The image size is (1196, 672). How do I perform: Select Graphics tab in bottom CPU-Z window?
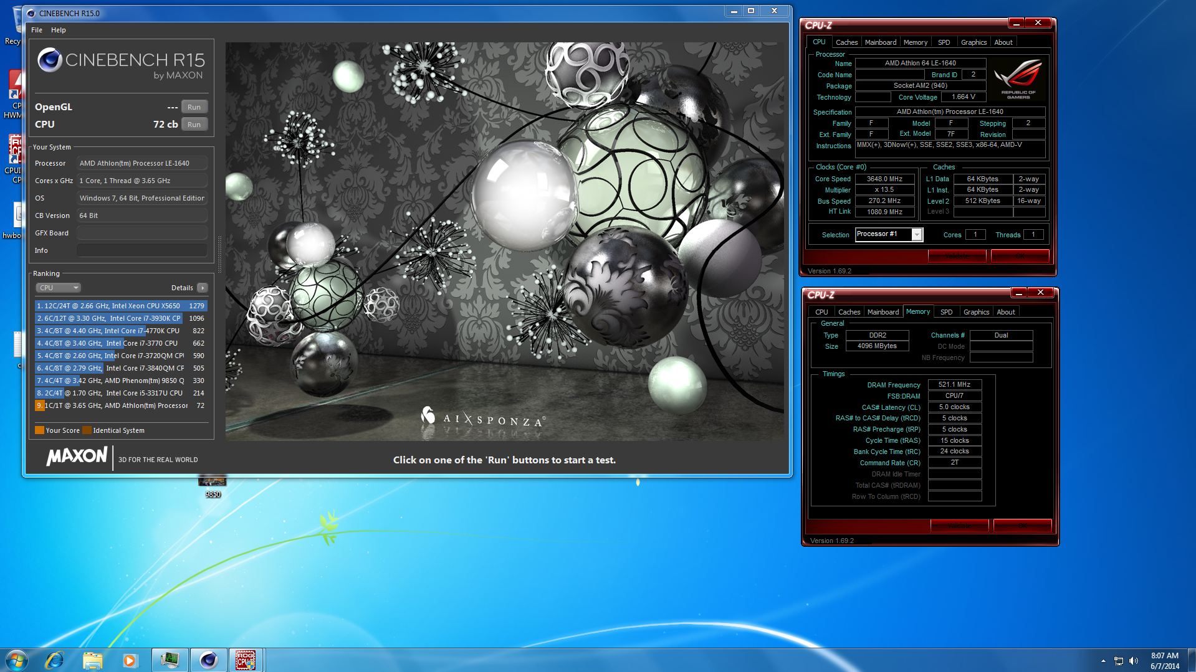coord(976,312)
